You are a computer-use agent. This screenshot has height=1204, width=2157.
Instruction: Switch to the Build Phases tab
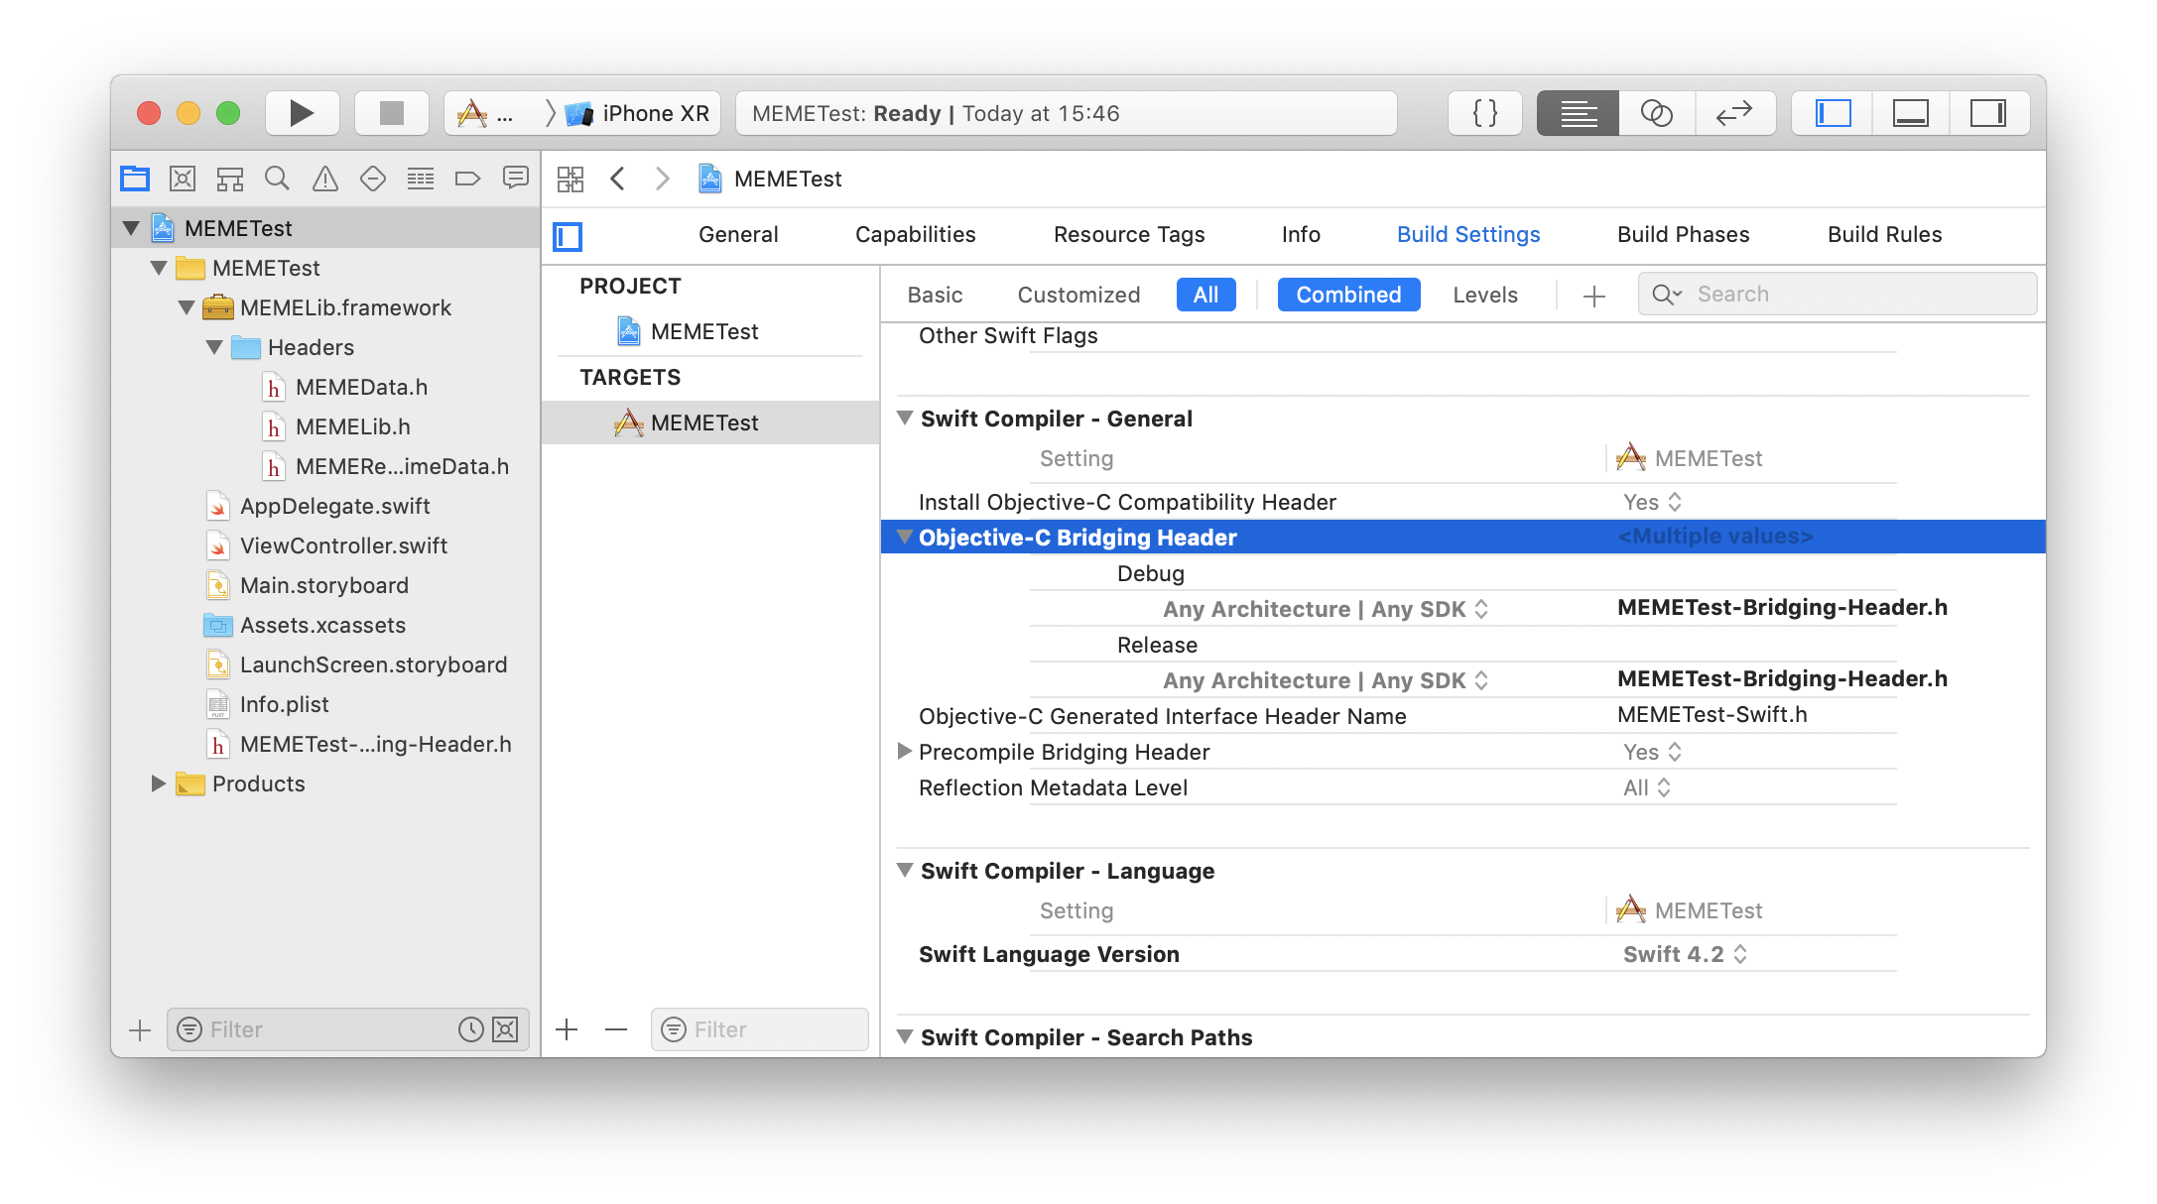(x=1683, y=234)
